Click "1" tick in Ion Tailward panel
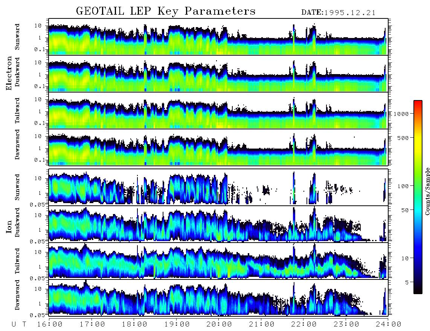 click(x=40, y=267)
